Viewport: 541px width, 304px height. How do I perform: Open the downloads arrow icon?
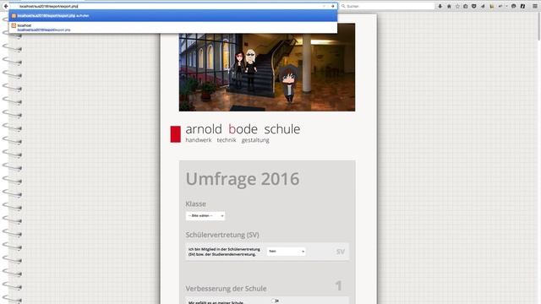tap(440, 6)
